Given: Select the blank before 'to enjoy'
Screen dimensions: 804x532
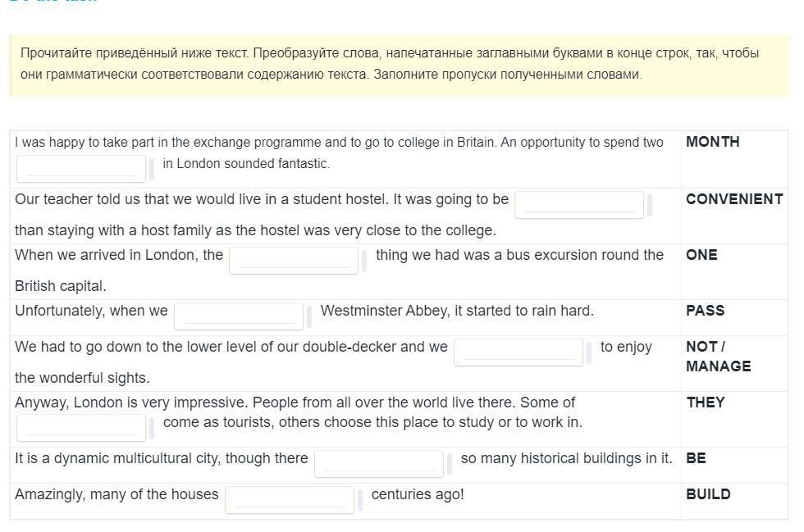Looking at the screenshot, I should pyautogui.click(x=518, y=352).
